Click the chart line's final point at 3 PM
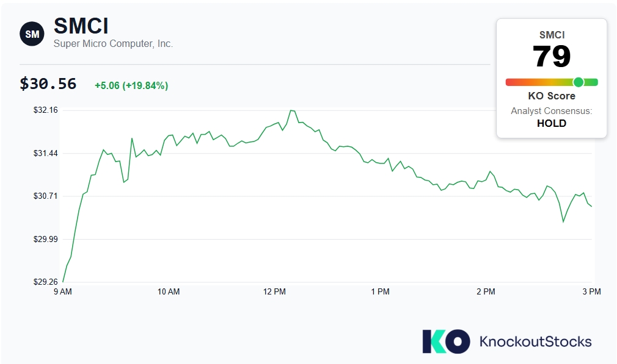Image resolution: width=617 pixels, height=364 pixels. [x=591, y=206]
